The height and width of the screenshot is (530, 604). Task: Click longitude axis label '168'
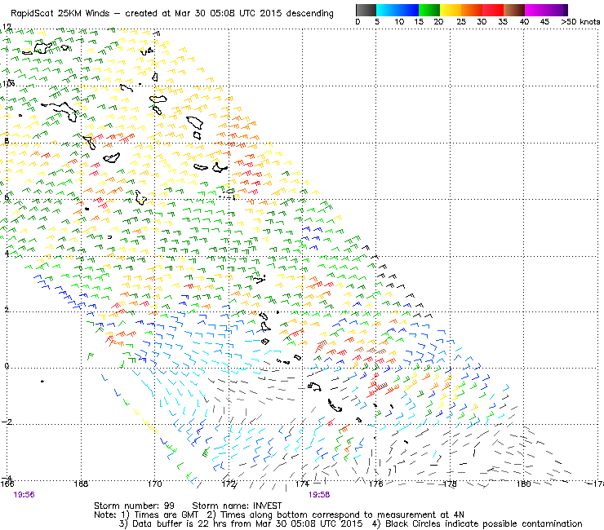tap(81, 484)
